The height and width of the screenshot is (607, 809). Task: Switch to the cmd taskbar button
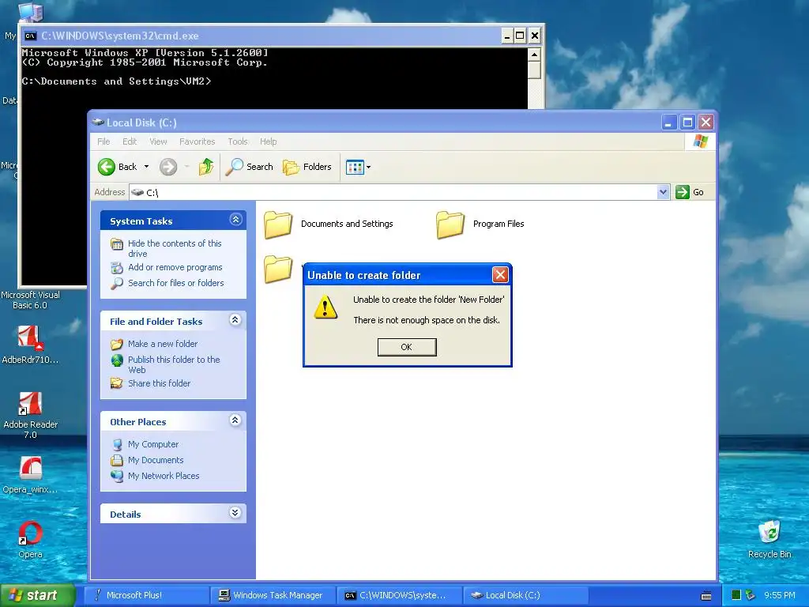click(399, 595)
